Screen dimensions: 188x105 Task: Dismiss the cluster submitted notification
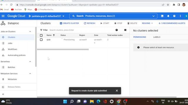tap(117, 91)
